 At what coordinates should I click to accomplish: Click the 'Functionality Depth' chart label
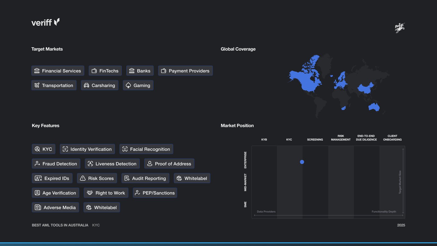click(384, 212)
